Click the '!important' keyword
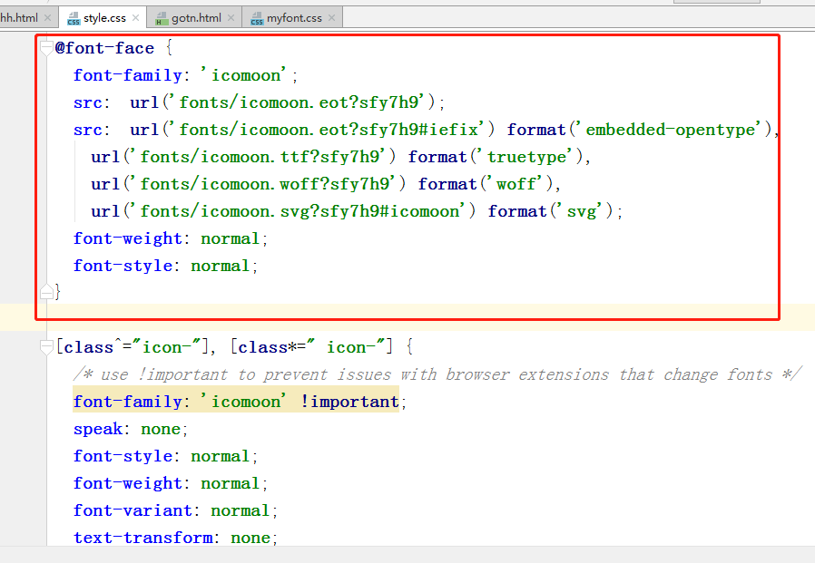The image size is (815, 563). click(x=349, y=402)
